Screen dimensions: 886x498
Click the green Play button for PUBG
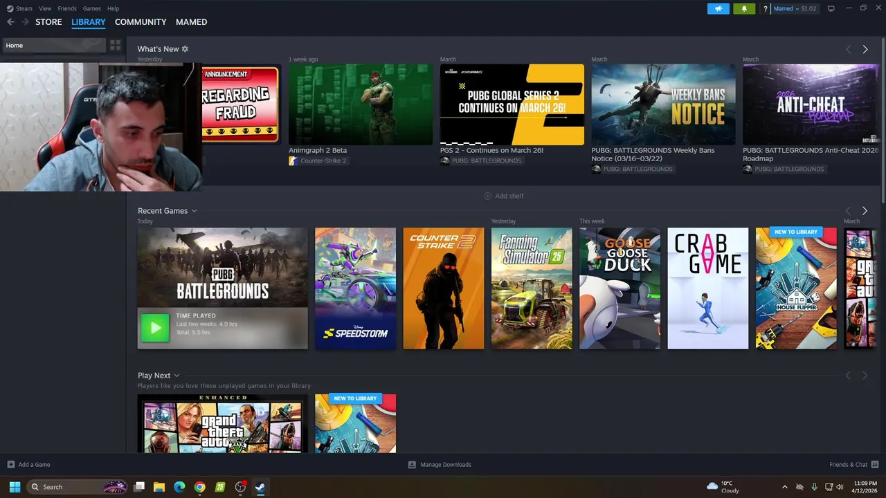[x=154, y=328]
